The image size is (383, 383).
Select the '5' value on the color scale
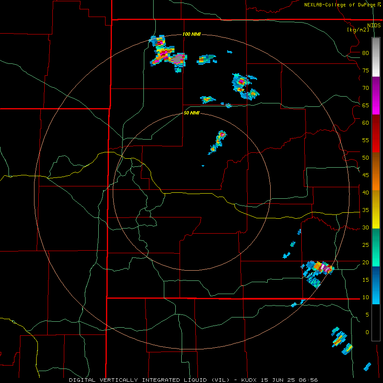367,315
